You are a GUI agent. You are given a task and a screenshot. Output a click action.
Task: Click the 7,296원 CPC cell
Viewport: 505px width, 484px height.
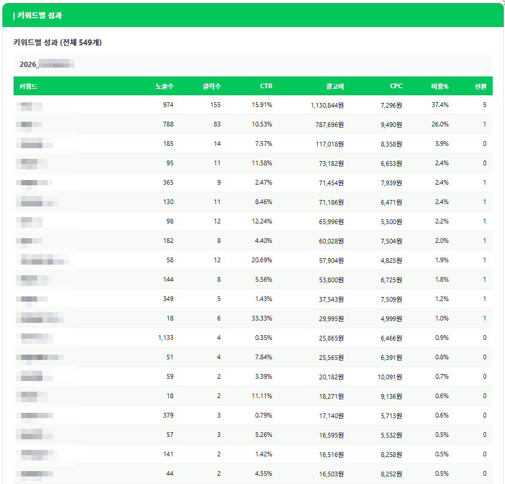(x=391, y=105)
